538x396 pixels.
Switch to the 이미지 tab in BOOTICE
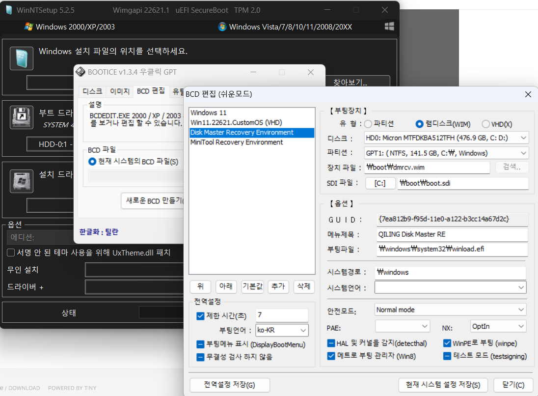[119, 91]
